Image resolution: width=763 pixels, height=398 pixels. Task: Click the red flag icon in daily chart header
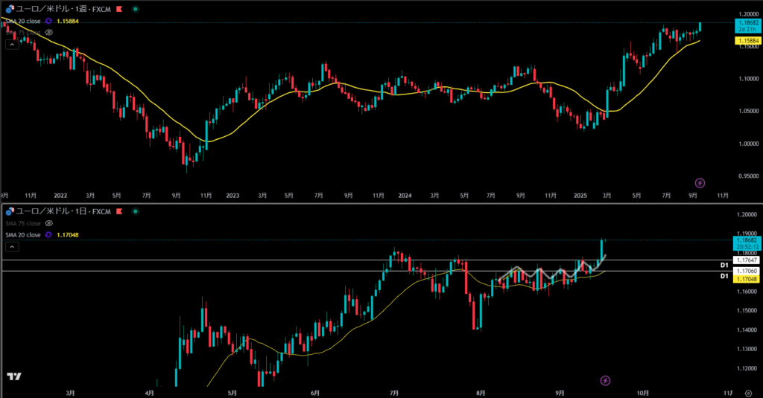118,212
